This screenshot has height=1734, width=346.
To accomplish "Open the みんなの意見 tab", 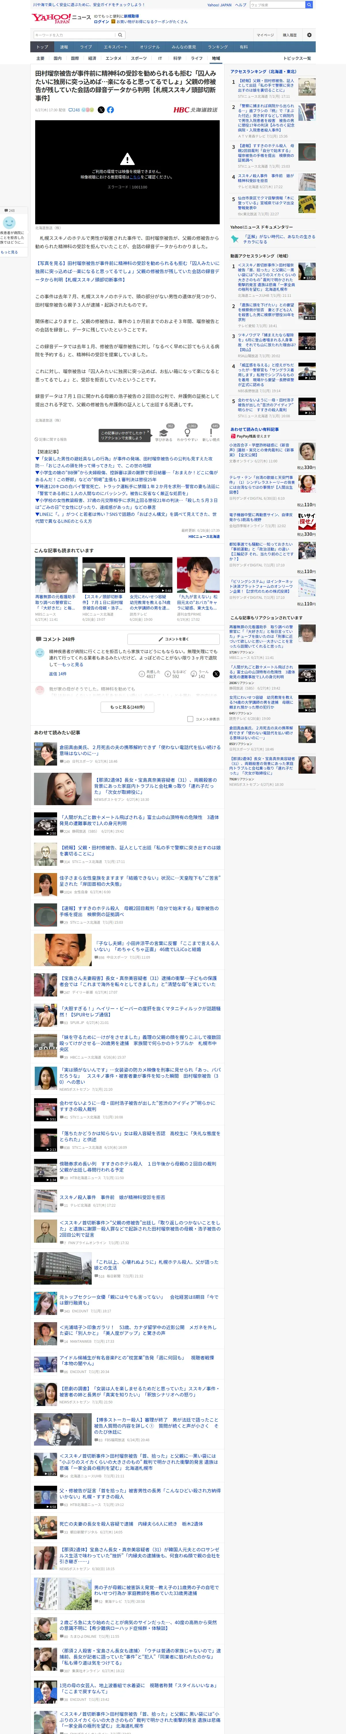I will [x=183, y=47].
